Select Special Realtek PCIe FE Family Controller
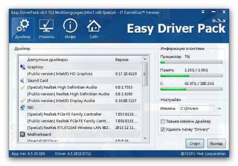The width and height of the screenshot is (238, 166). pyautogui.click(x=80, y=114)
